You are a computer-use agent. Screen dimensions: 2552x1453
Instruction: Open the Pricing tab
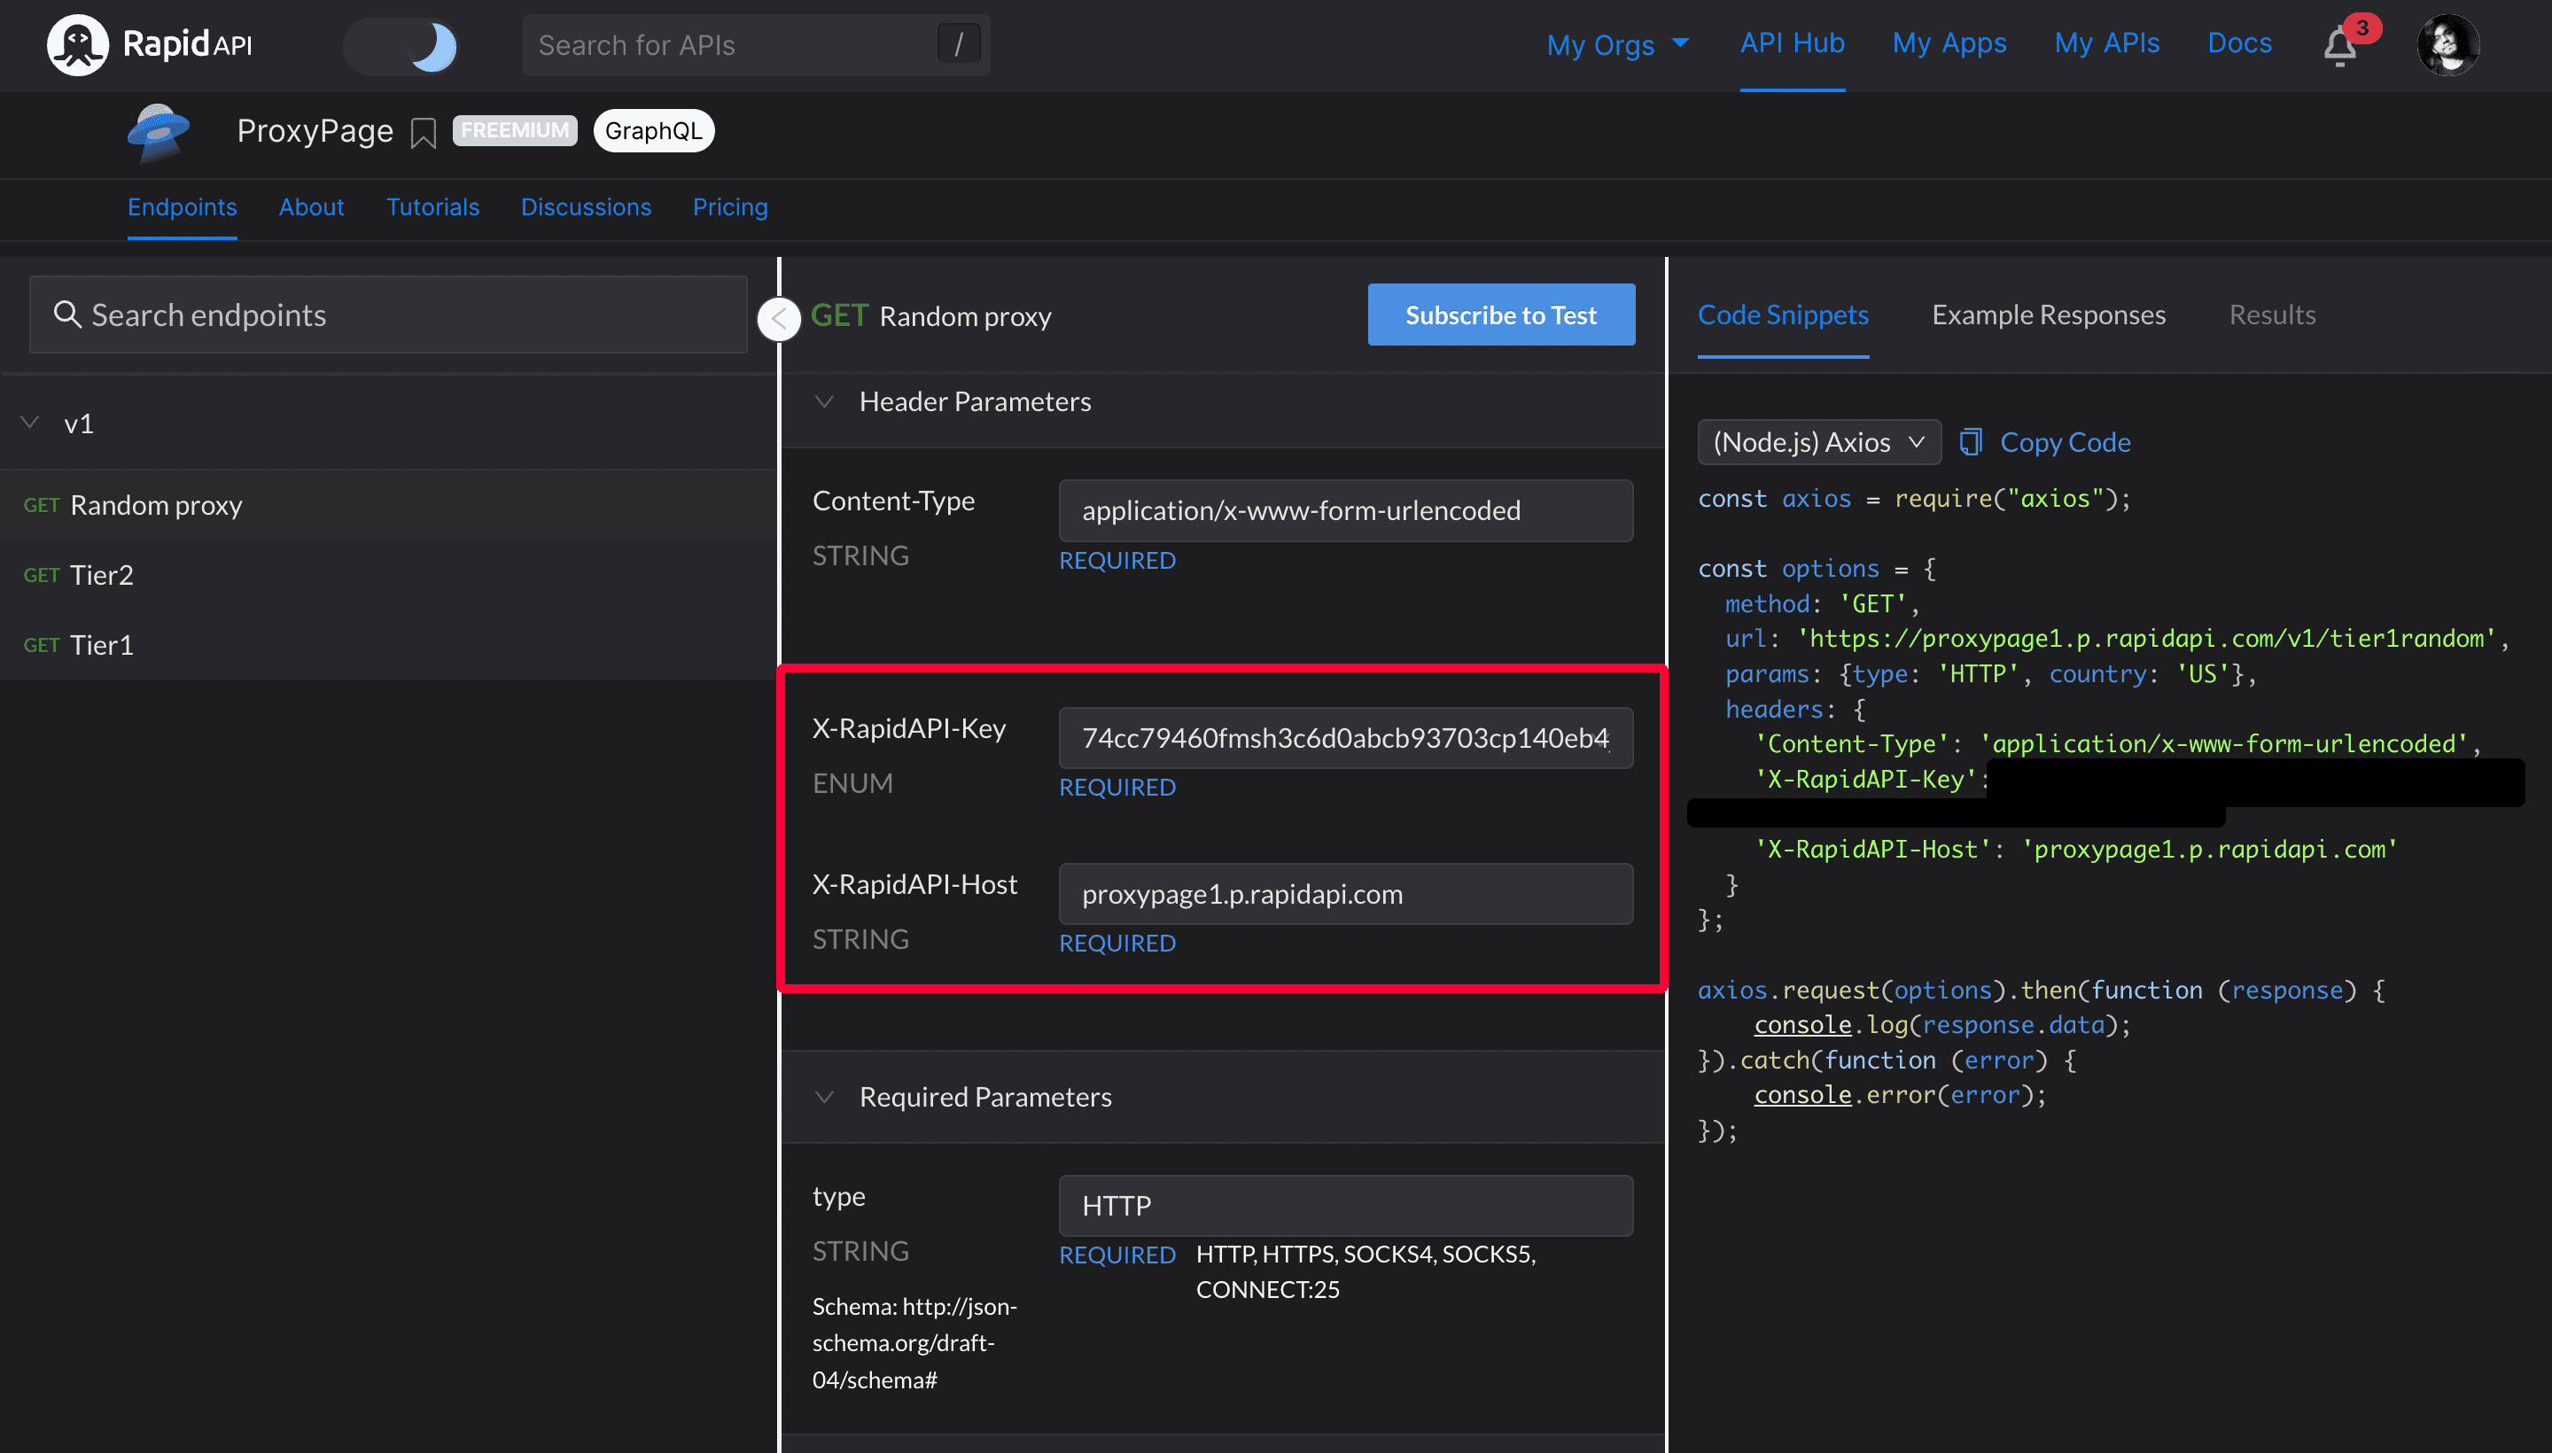729,206
